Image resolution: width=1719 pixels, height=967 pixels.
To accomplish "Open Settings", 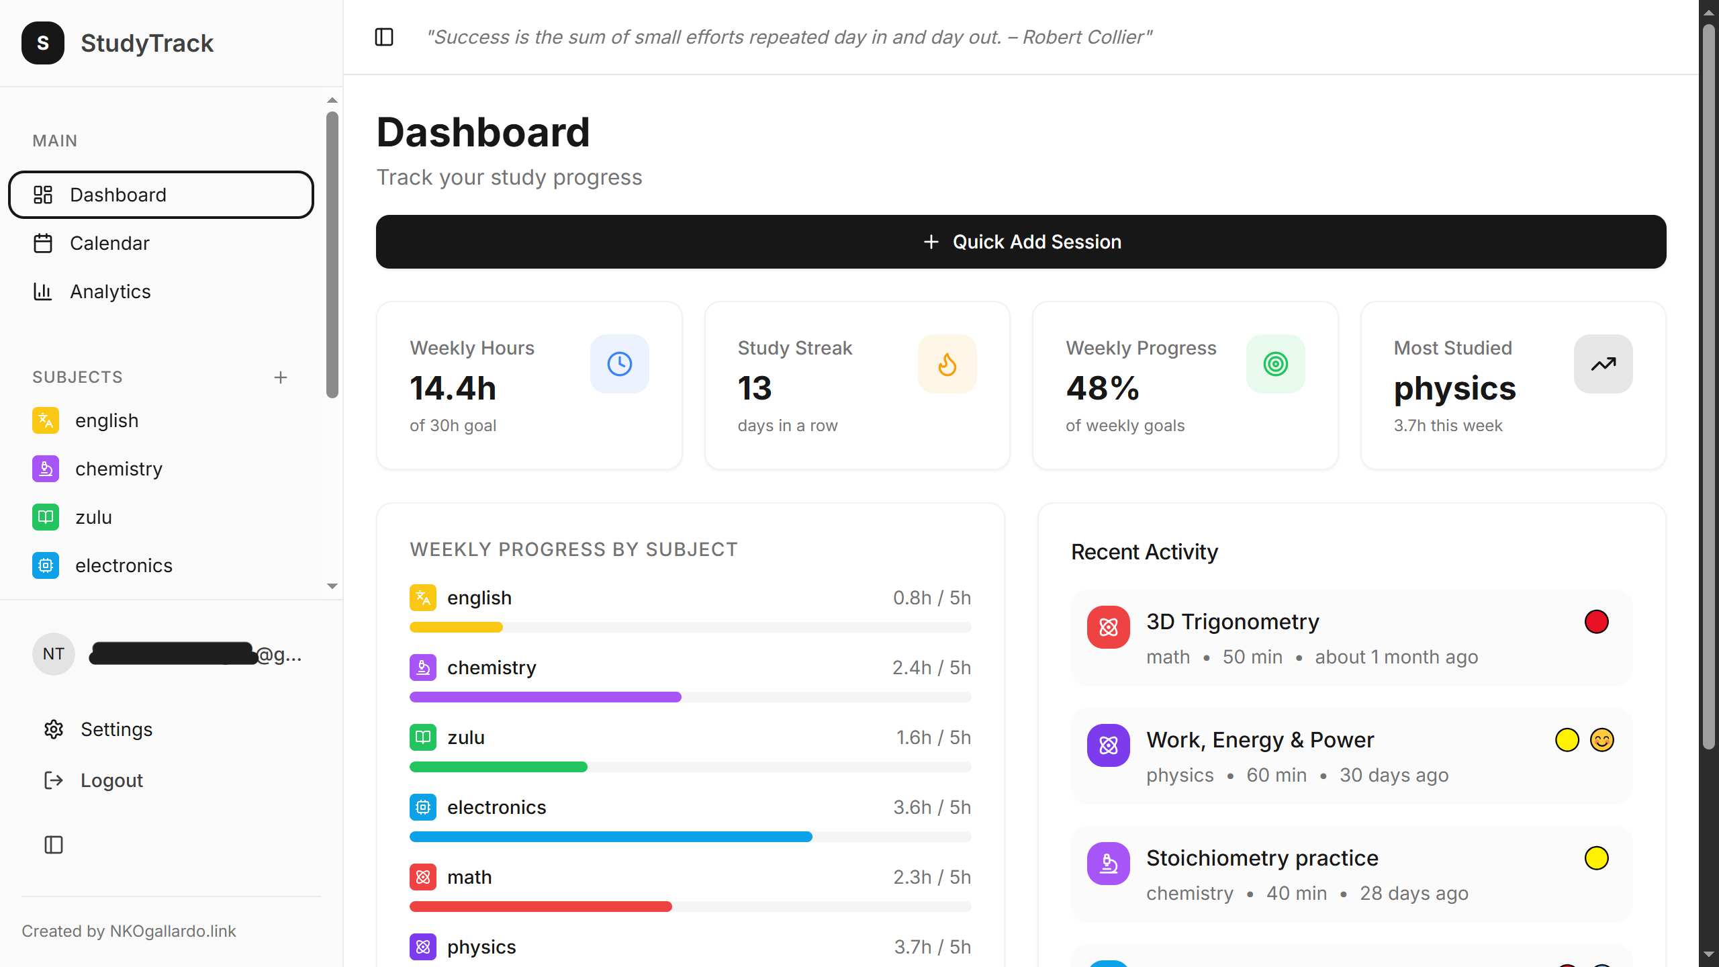I will (98, 729).
